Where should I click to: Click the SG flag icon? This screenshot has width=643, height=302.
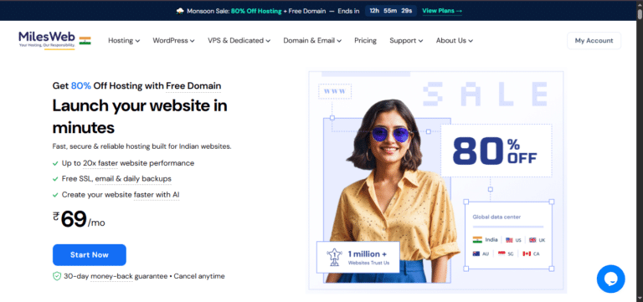tap(502, 253)
